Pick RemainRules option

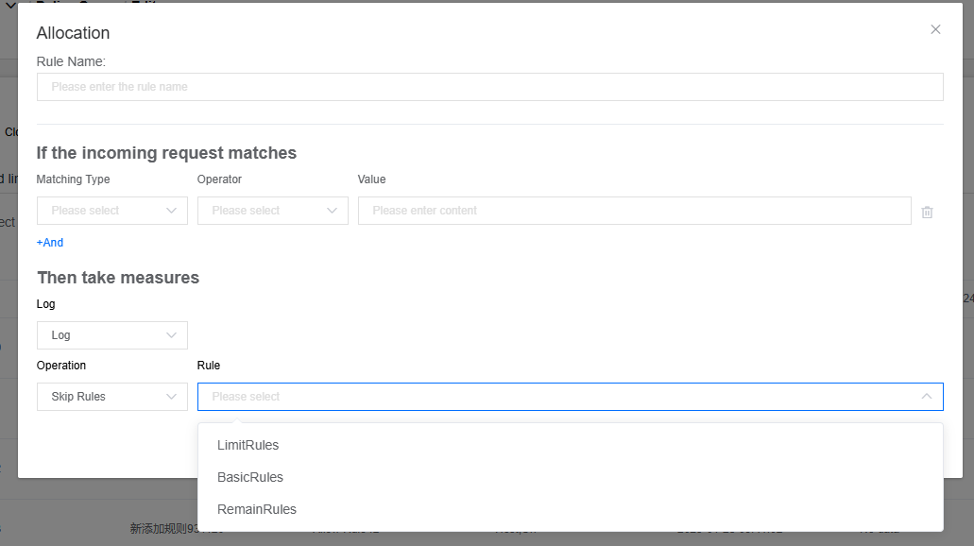571,509
